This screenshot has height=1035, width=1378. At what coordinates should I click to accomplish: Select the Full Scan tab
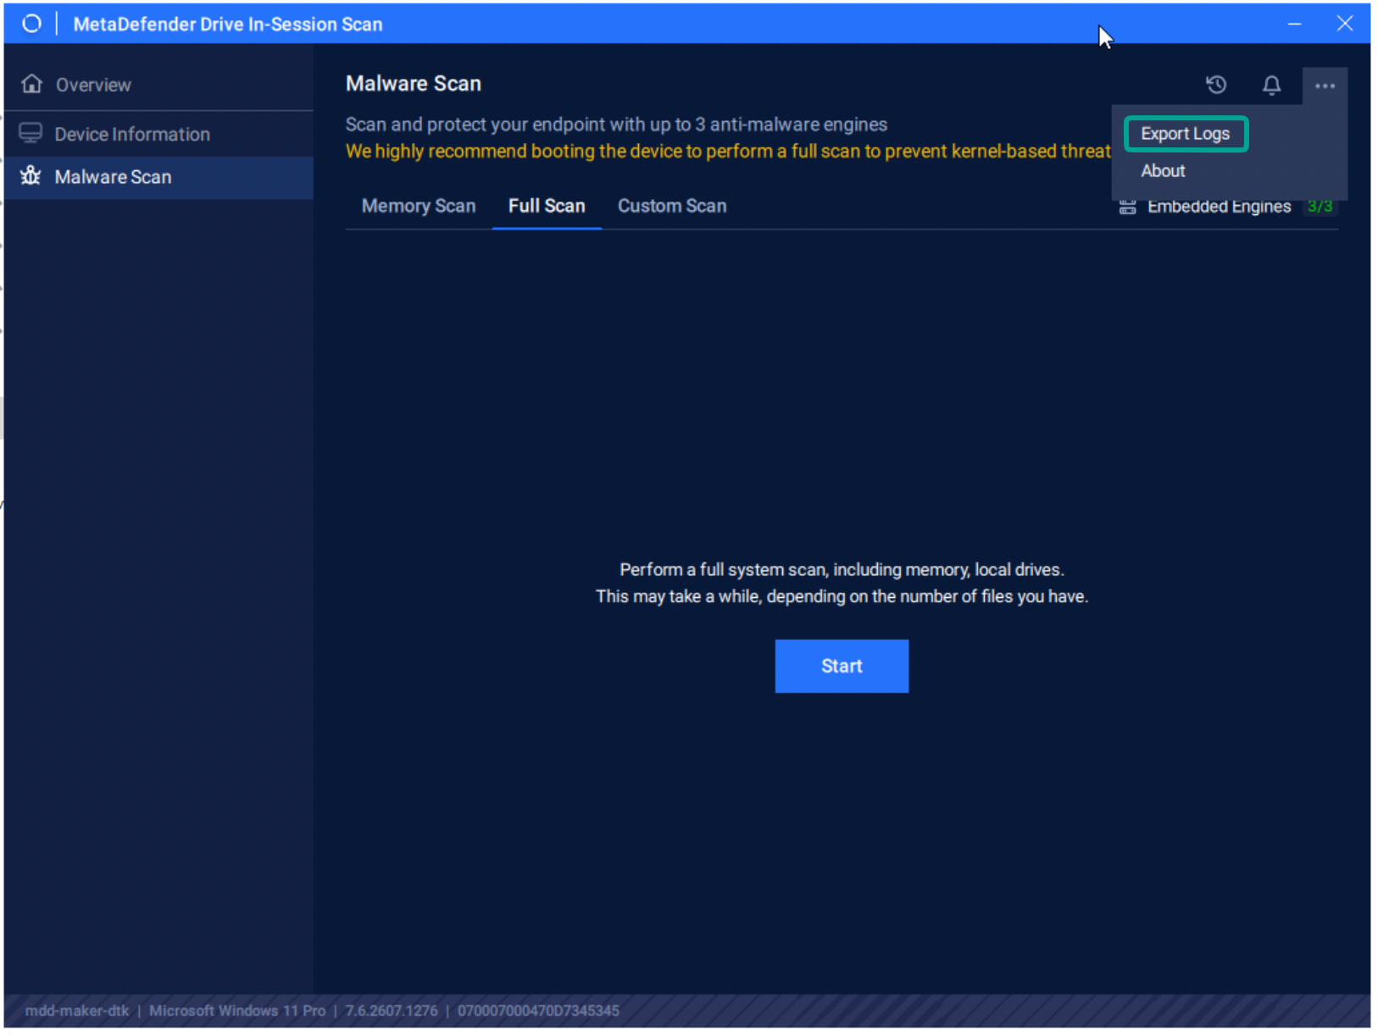click(547, 206)
